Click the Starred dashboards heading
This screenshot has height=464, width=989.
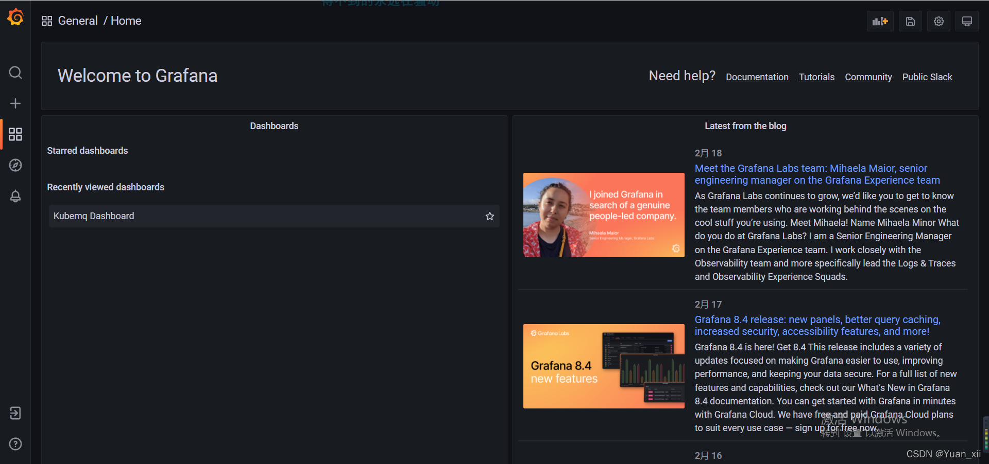[x=88, y=151]
